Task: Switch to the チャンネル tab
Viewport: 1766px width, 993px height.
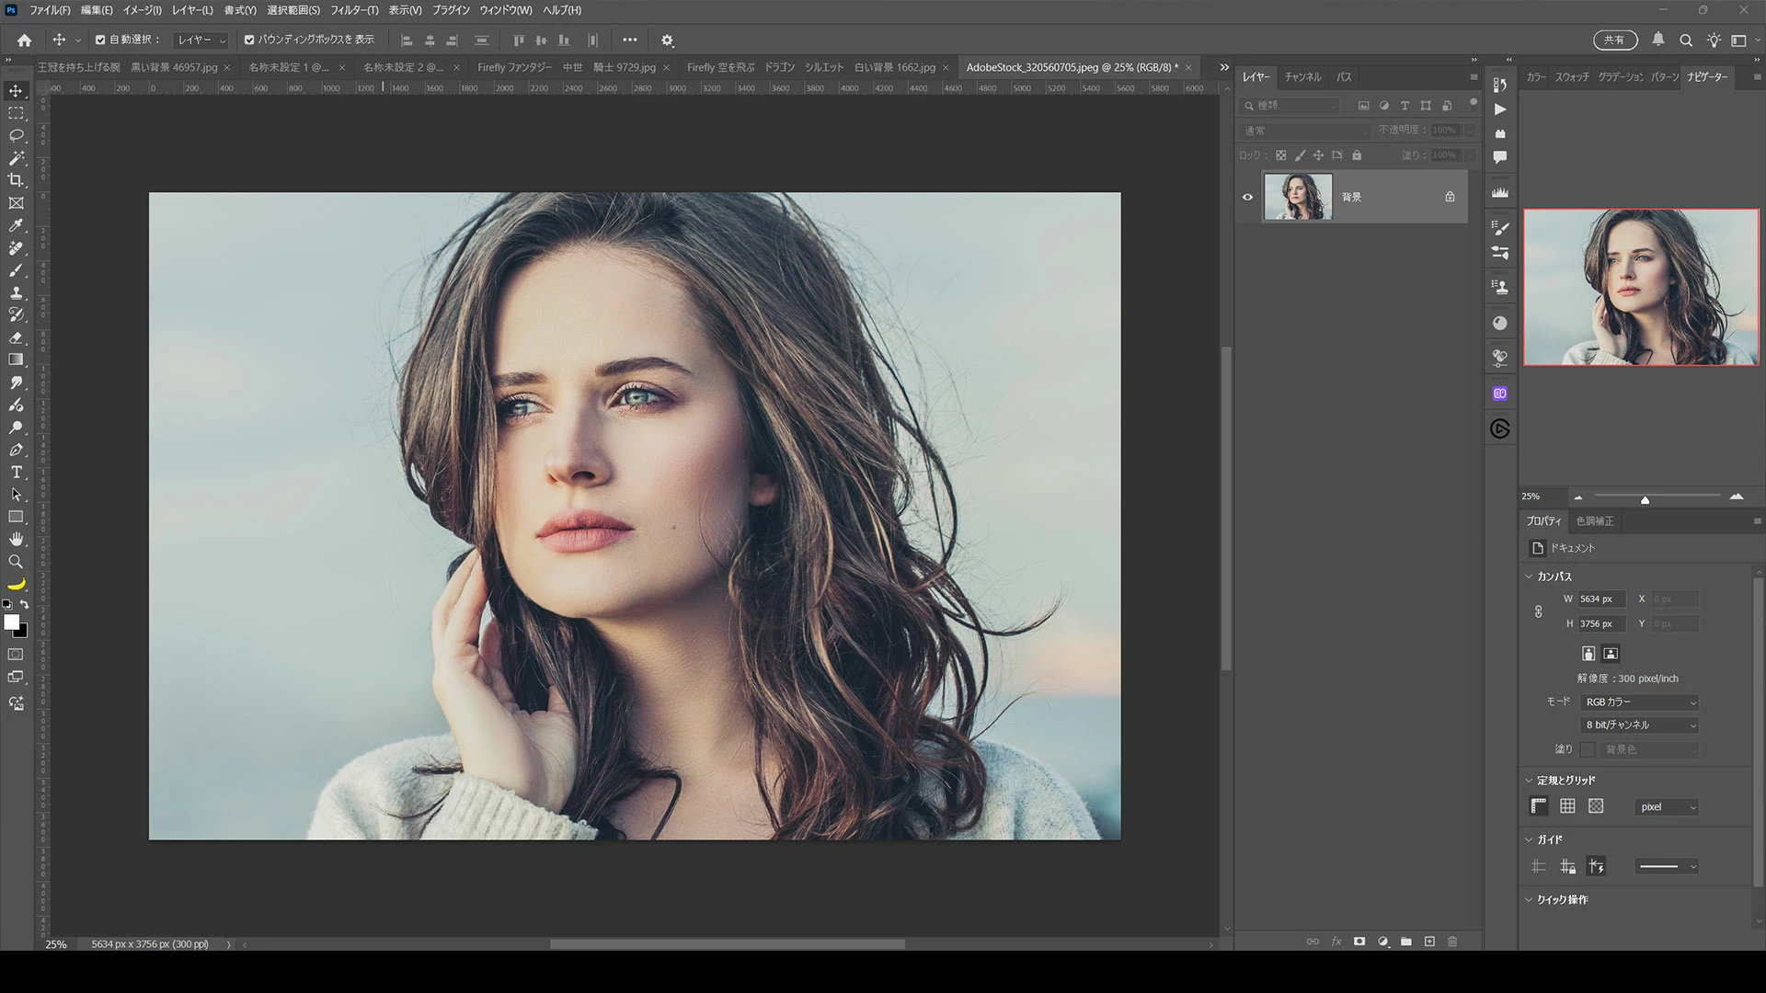Action: click(x=1302, y=77)
